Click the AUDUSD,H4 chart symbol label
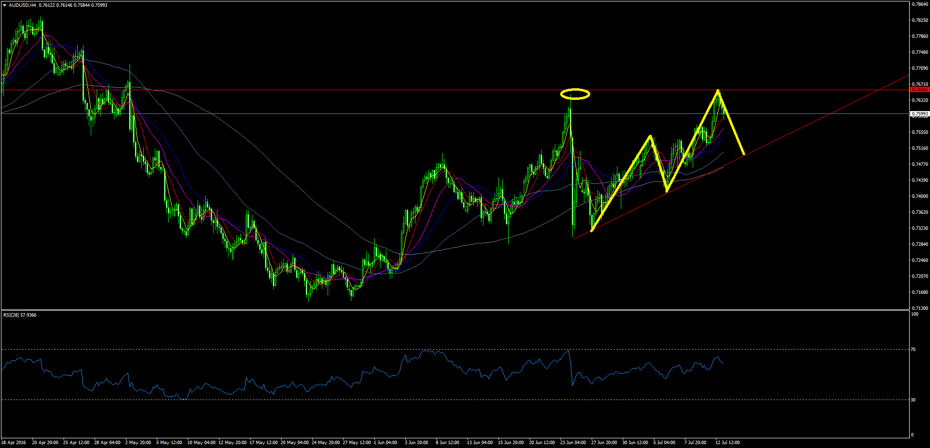 pyautogui.click(x=22, y=5)
